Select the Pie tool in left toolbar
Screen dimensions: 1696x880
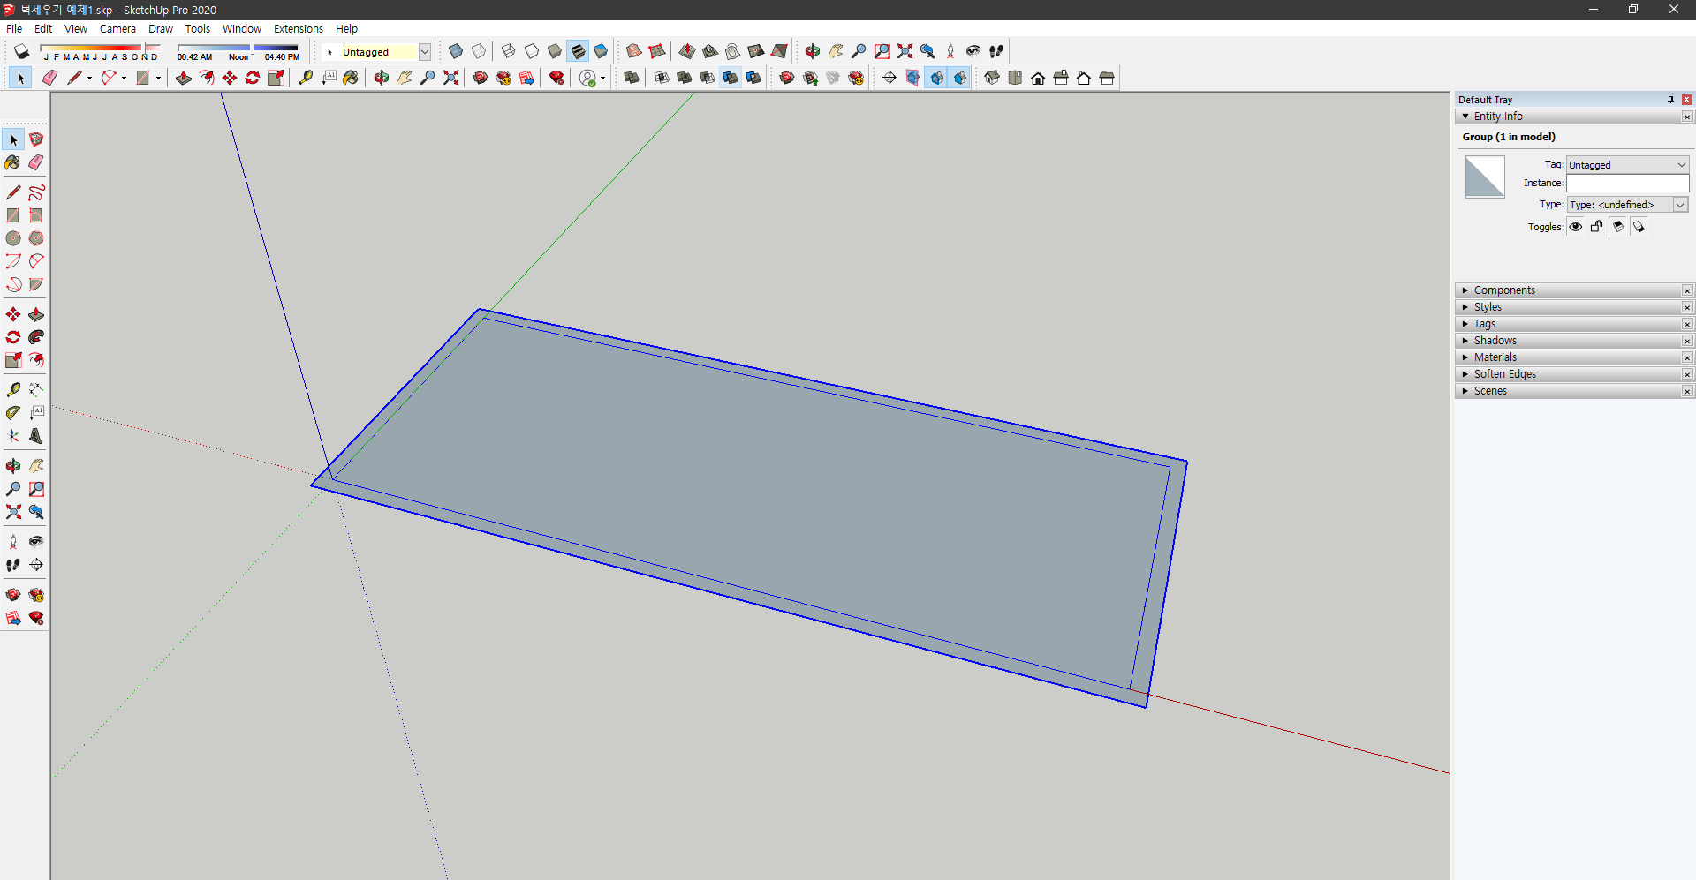tap(36, 284)
